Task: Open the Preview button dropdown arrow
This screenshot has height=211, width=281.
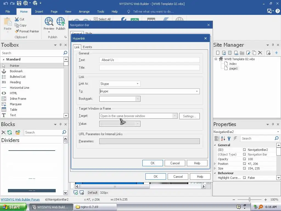Action: point(49,32)
